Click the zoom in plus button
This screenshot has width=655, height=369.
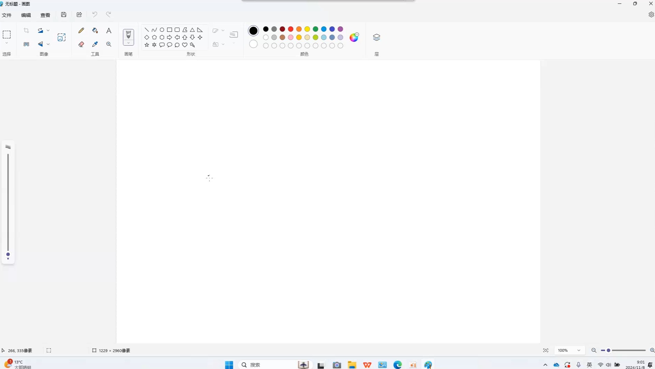(652, 350)
